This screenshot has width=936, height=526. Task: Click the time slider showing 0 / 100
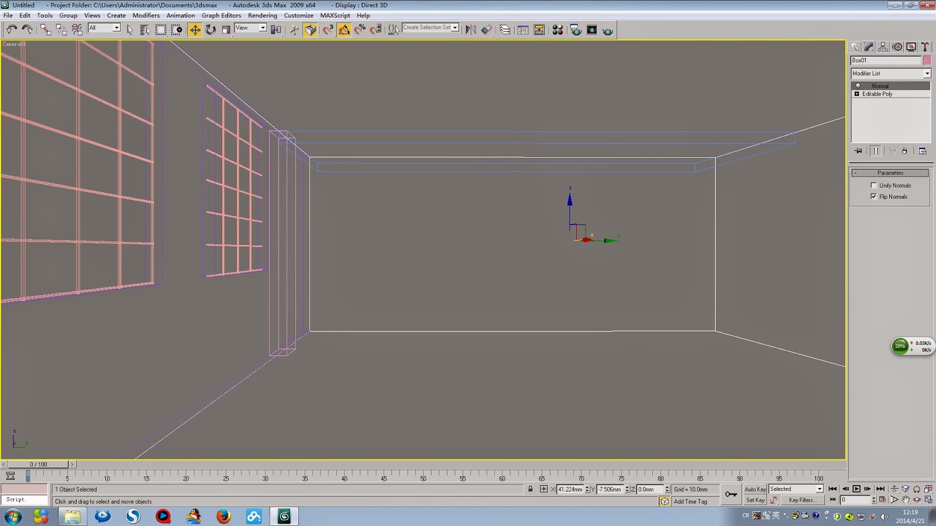[x=39, y=465]
